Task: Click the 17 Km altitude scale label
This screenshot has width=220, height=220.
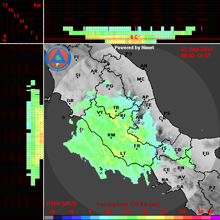Action: pyautogui.click(x=5, y=5)
